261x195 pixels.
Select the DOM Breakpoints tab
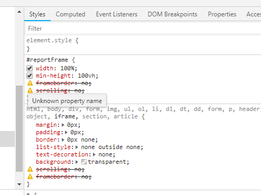pyautogui.click(x=172, y=14)
